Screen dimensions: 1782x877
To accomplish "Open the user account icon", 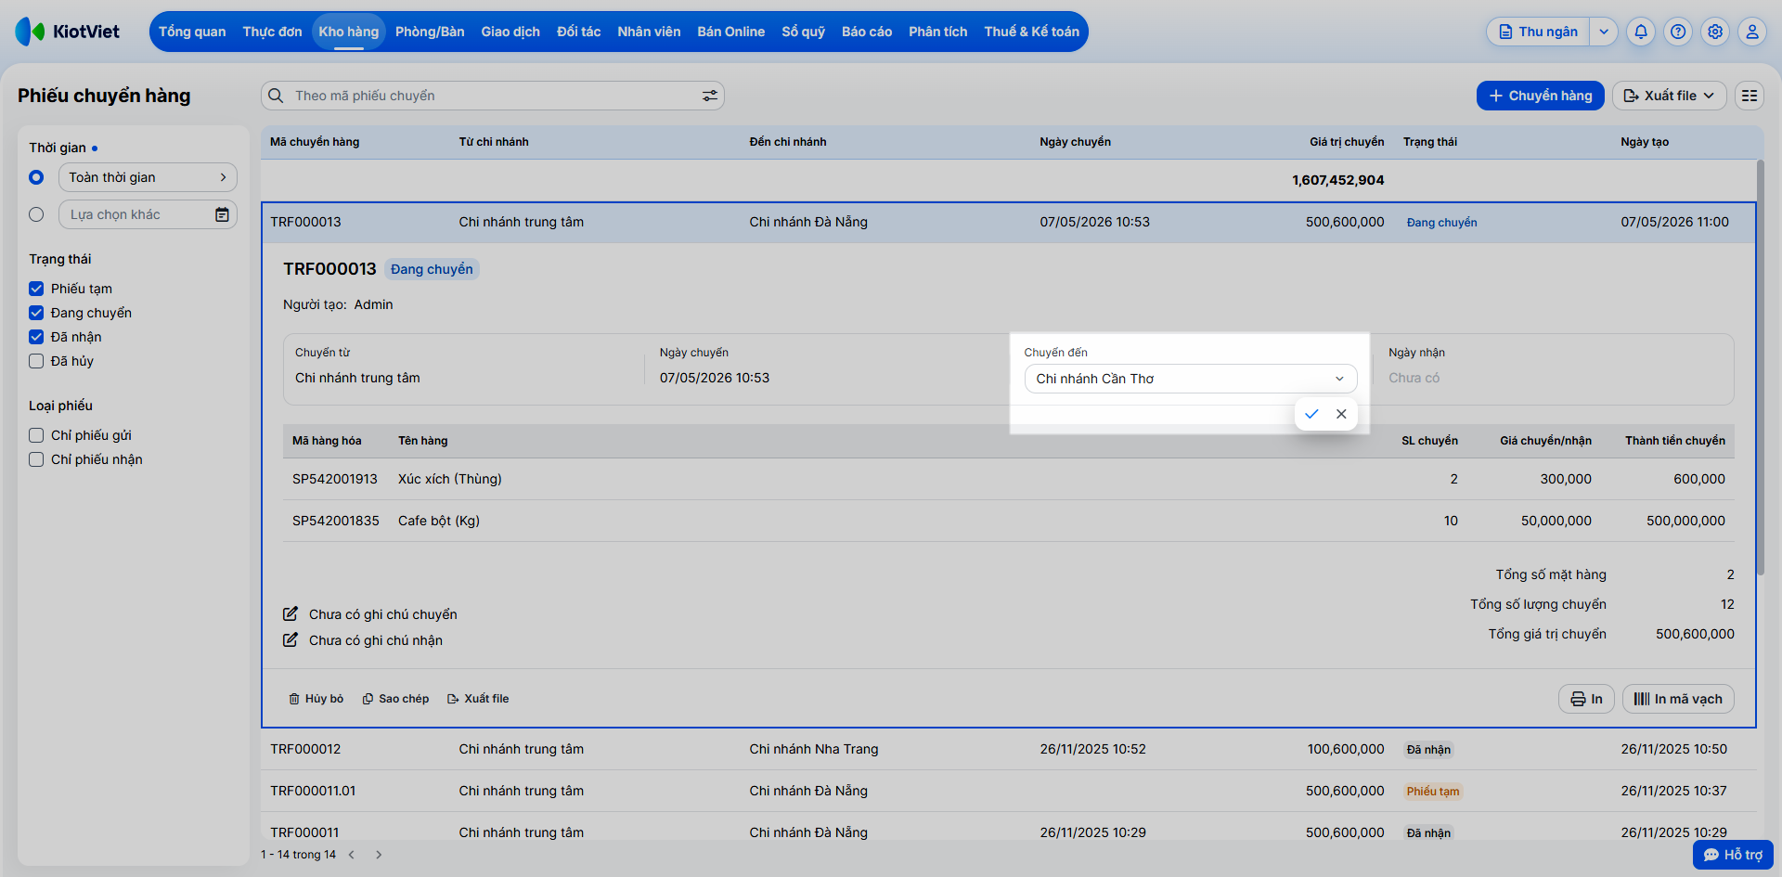I will pos(1752,32).
